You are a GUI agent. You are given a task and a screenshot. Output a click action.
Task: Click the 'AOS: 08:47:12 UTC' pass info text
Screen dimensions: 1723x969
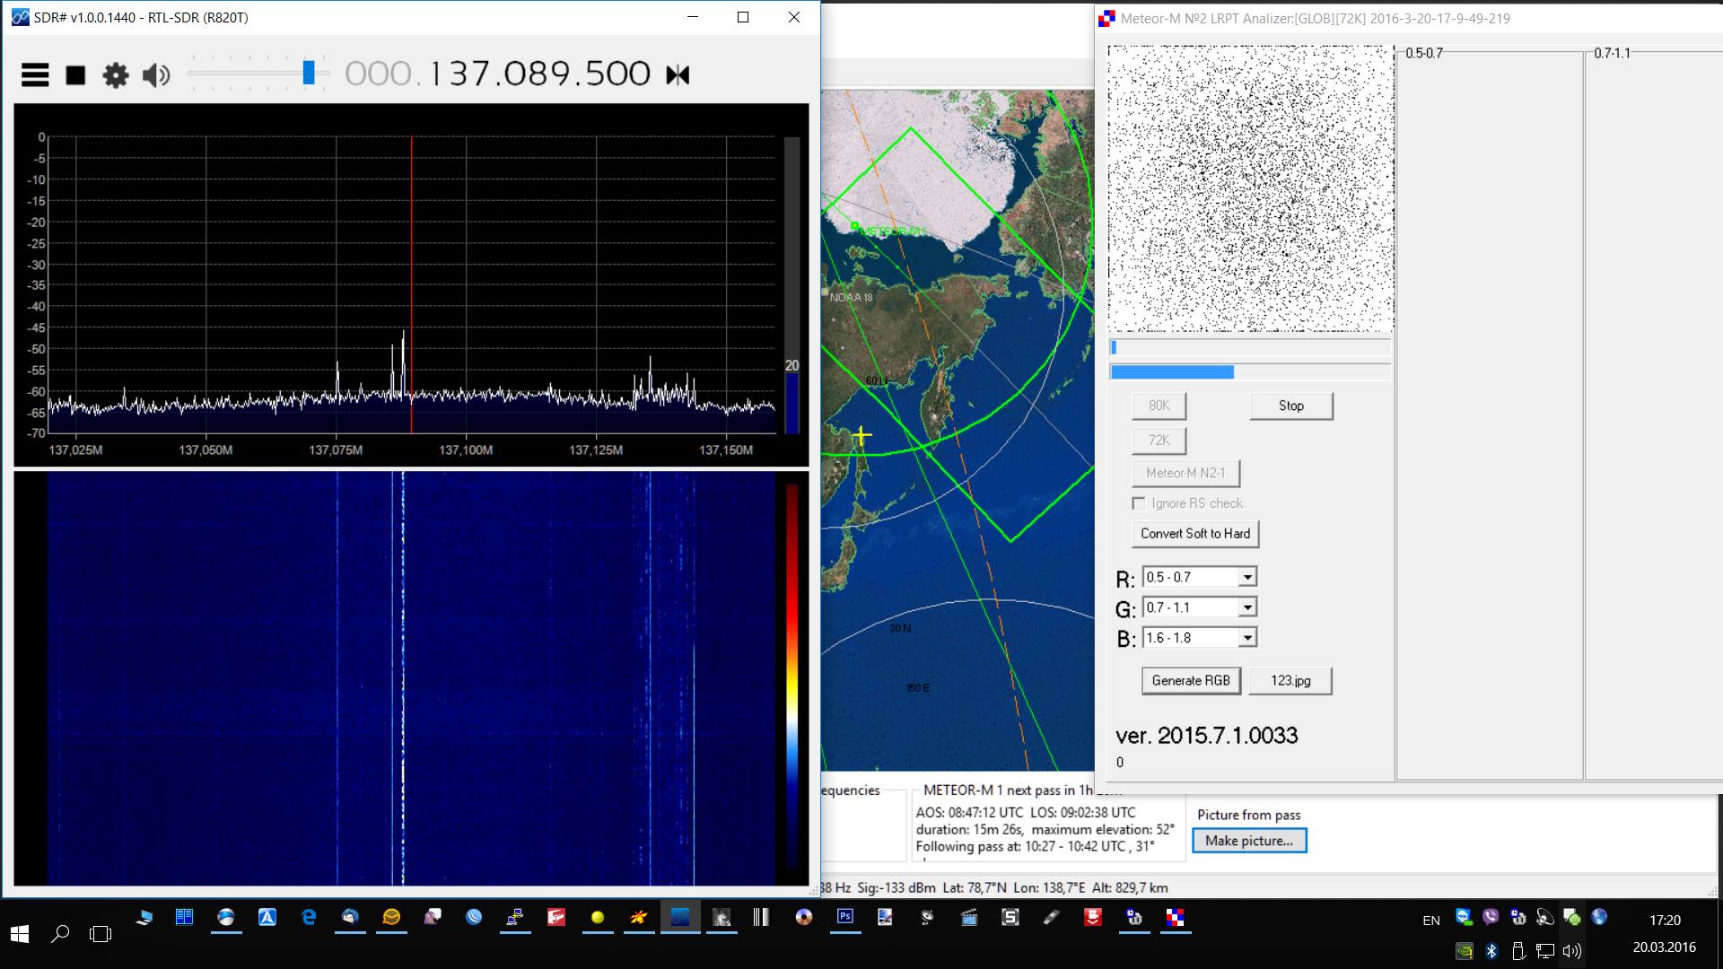[x=969, y=812]
